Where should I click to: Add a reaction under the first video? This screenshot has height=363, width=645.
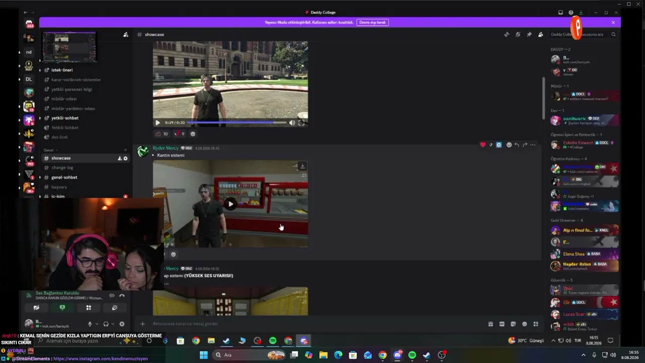[x=192, y=134]
